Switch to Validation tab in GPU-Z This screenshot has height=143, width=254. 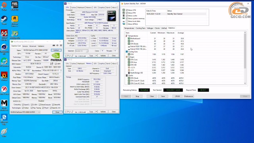tap(41, 46)
